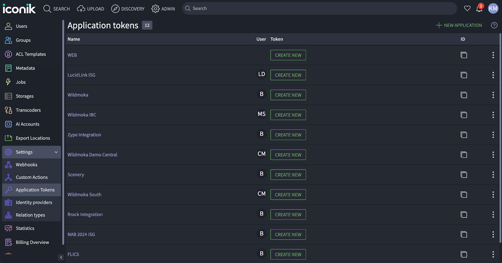Focus the top Search input field
This screenshot has width=502, height=263.
(319, 8)
